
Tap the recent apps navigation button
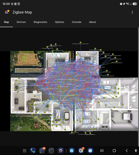(x=102, y=151)
